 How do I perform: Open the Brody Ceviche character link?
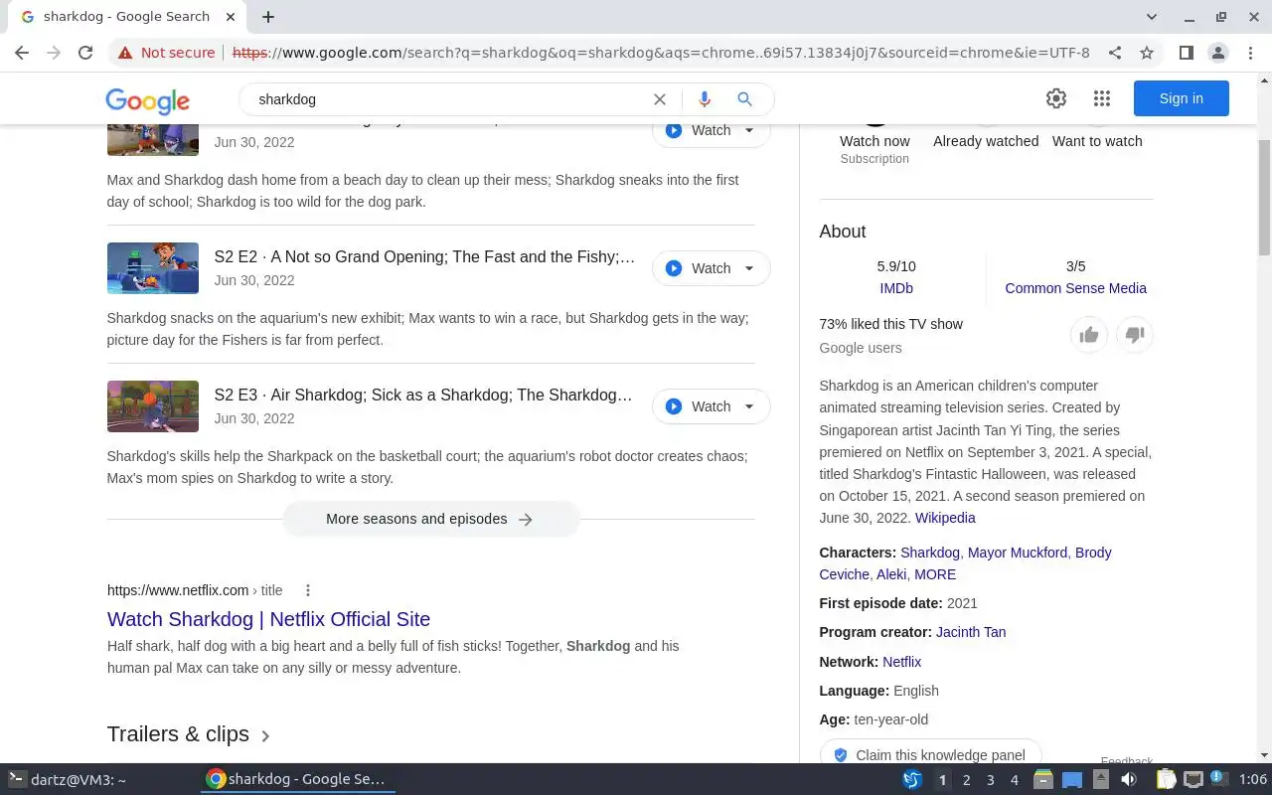pos(965,563)
